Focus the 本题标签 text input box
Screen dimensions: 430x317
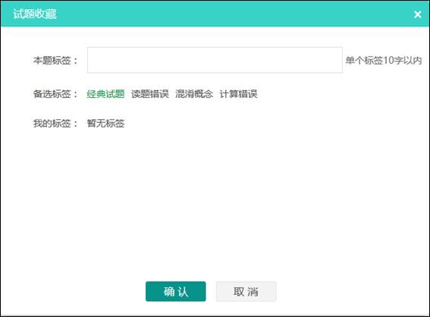click(x=215, y=60)
